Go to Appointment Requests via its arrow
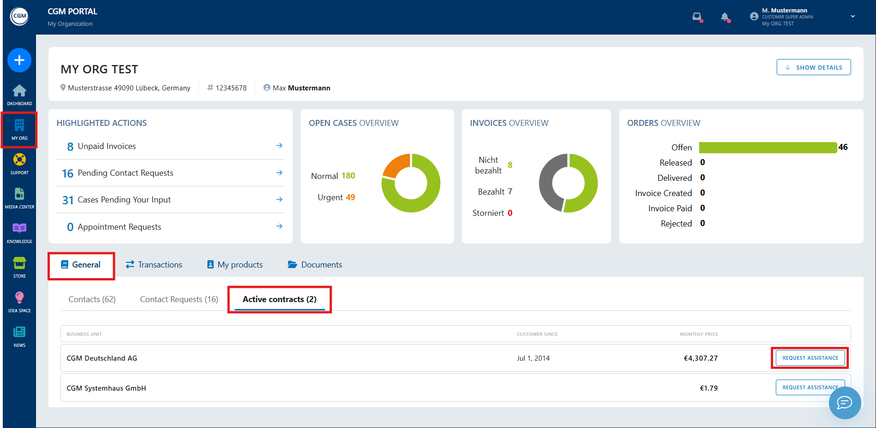876x428 pixels. click(279, 226)
